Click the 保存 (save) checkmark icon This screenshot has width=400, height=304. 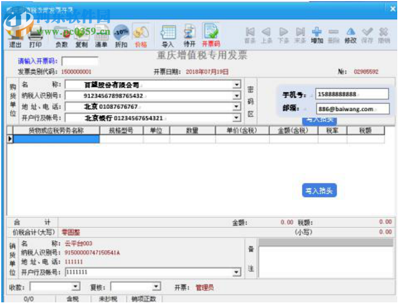click(x=367, y=35)
